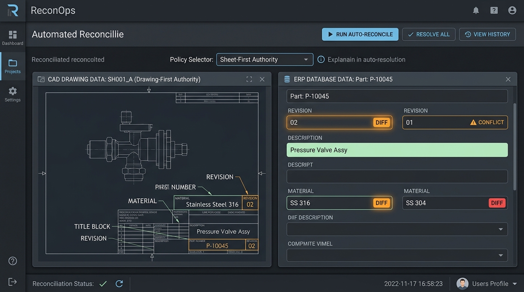The width and height of the screenshot is (524, 292).
Task: Open Settings in sidebar
Action: pos(13,94)
